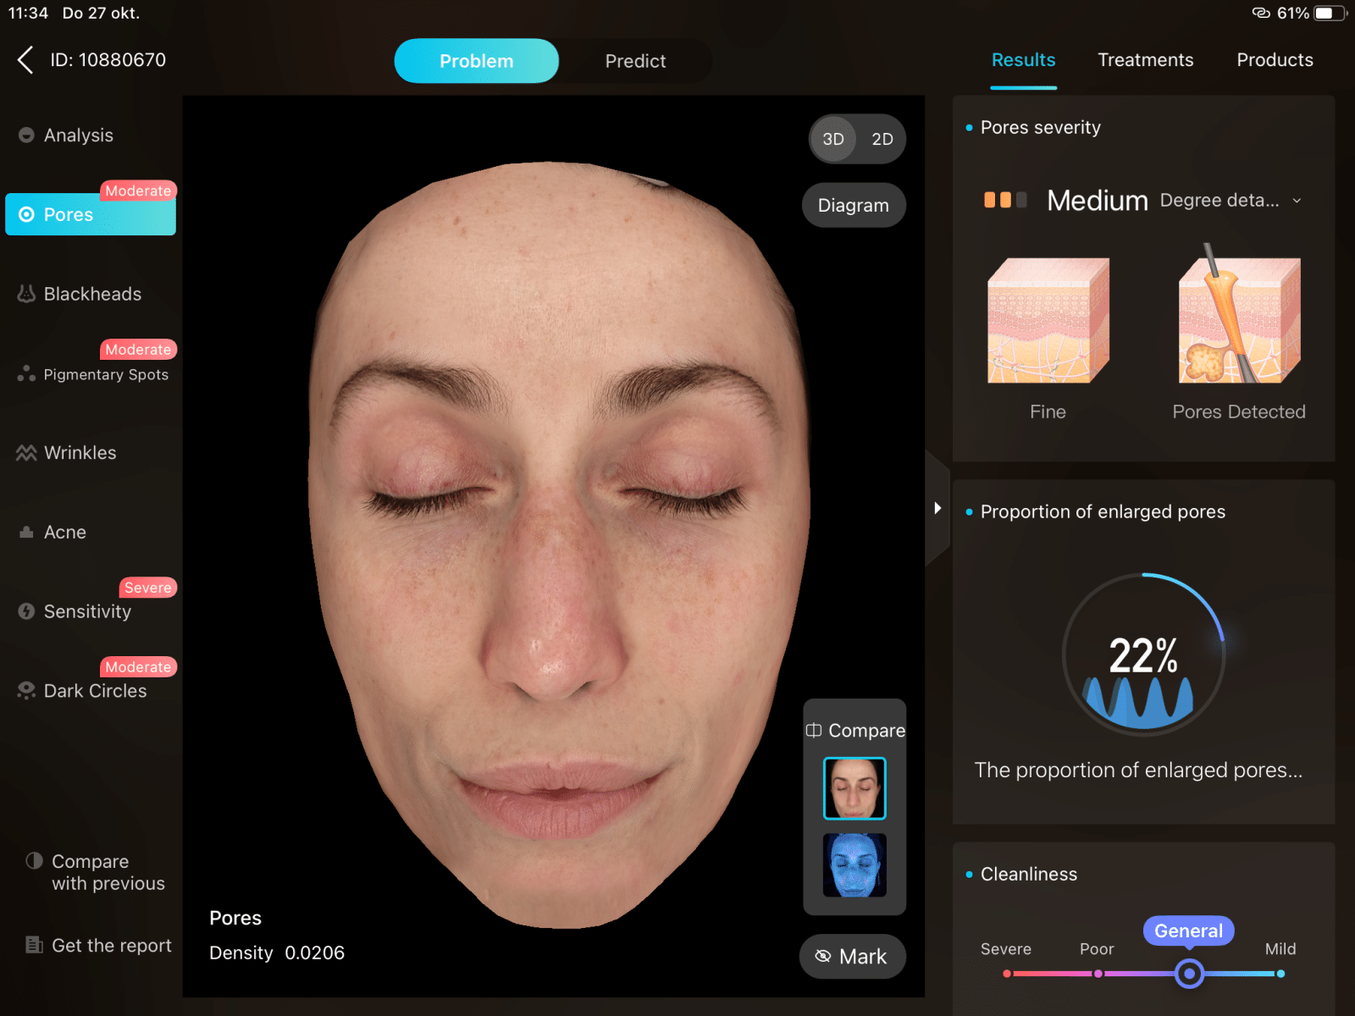
Task: Open the Diagram view
Action: click(x=853, y=206)
